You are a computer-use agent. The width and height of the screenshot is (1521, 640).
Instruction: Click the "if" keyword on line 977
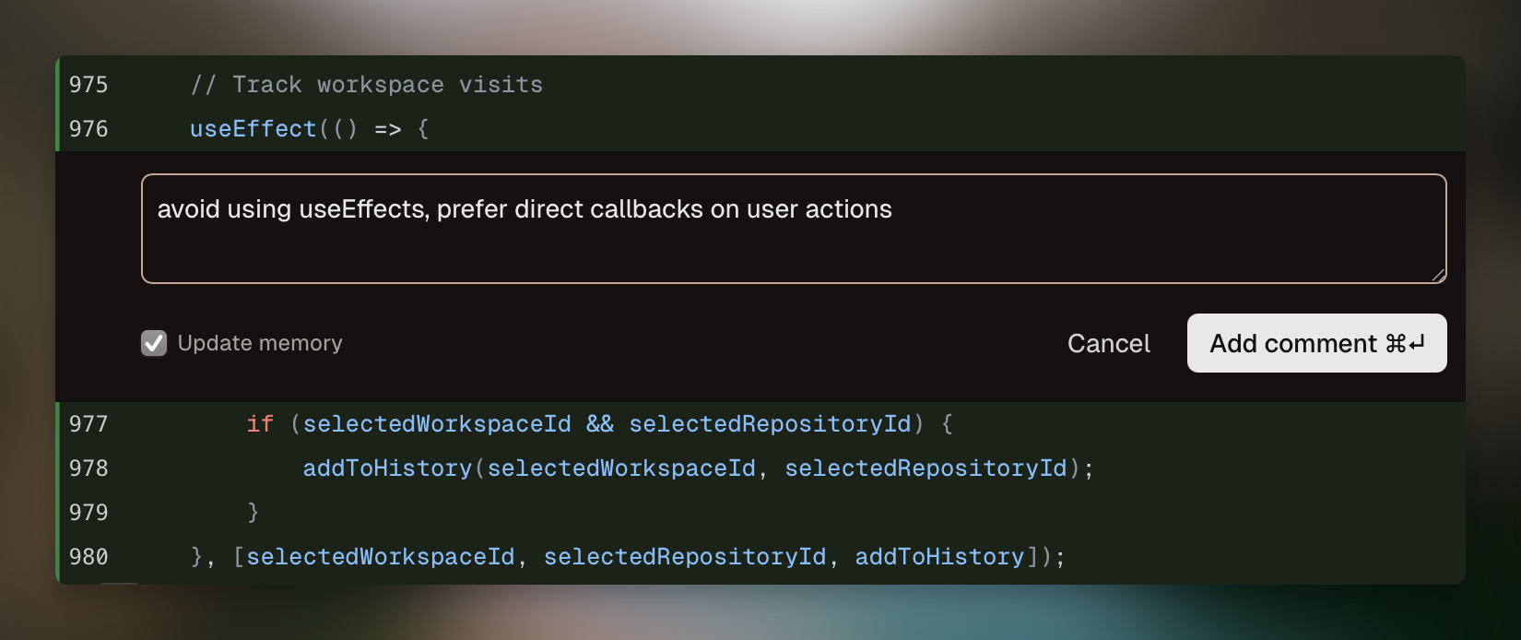click(260, 424)
